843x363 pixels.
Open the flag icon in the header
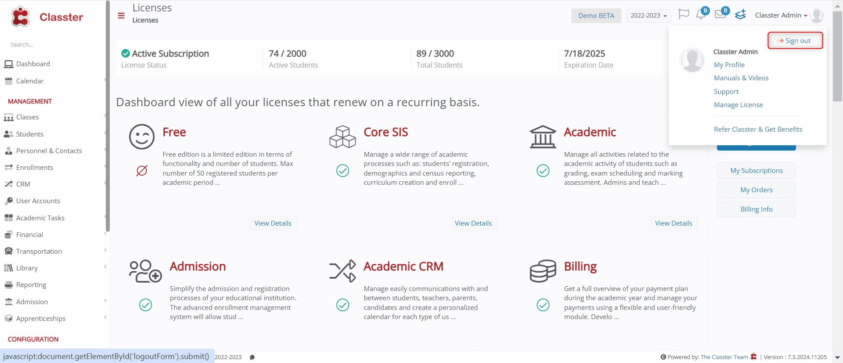[x=684, y=14]
